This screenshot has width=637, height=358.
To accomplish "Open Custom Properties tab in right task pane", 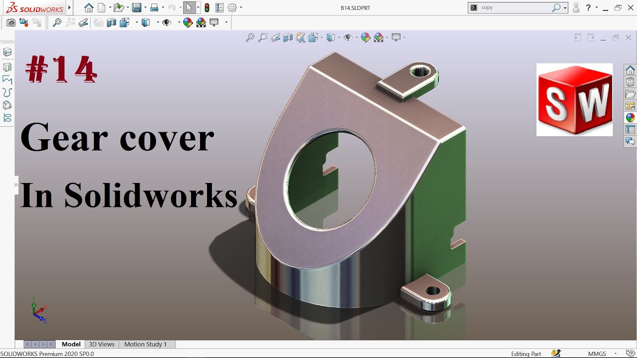I will click(x=630, y=130).
